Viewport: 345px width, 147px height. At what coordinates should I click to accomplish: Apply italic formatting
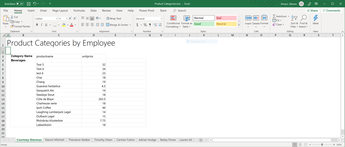coord(42,25)
